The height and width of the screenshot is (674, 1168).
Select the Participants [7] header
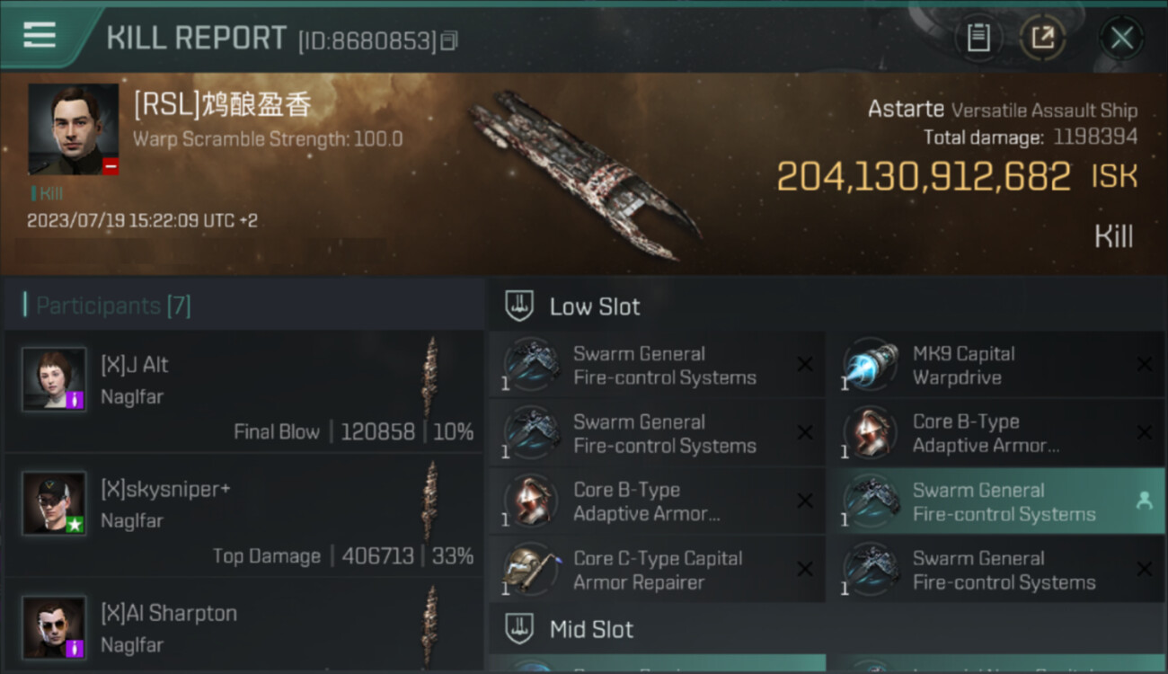(113, 306)
